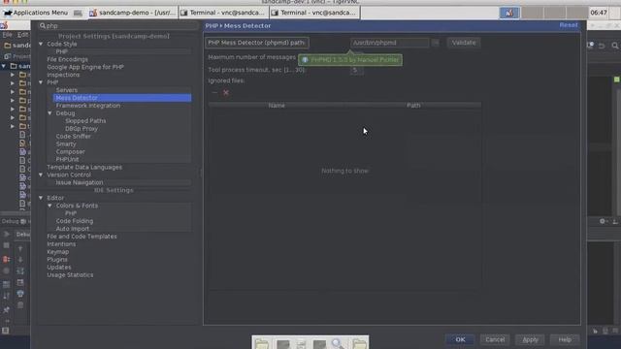Click the magnifier search icon in main IDE toolbar
The height and width of the screenshot is (349, 621).
coord(614,46)
